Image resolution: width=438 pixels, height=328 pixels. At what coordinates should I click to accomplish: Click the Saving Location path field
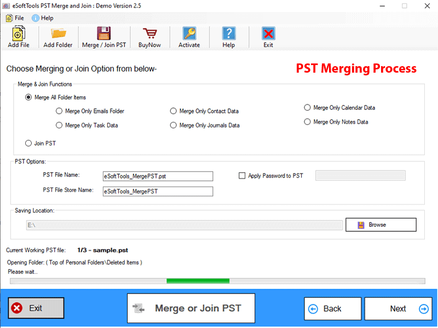[185, 225]
